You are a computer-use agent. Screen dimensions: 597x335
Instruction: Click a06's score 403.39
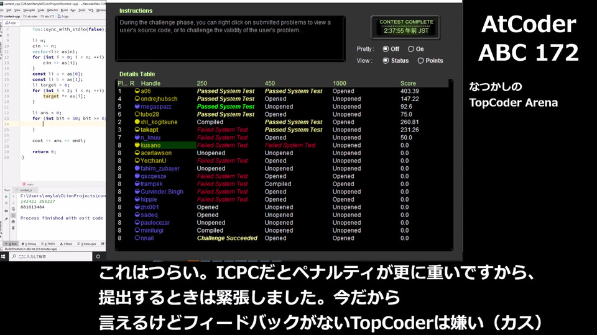point(409,91)
